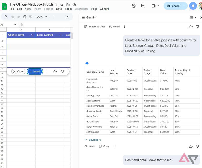Viewport: 202px width, 168px height.
Task: Open more options beside the Copy button
Action: click(x=114, y=146)
